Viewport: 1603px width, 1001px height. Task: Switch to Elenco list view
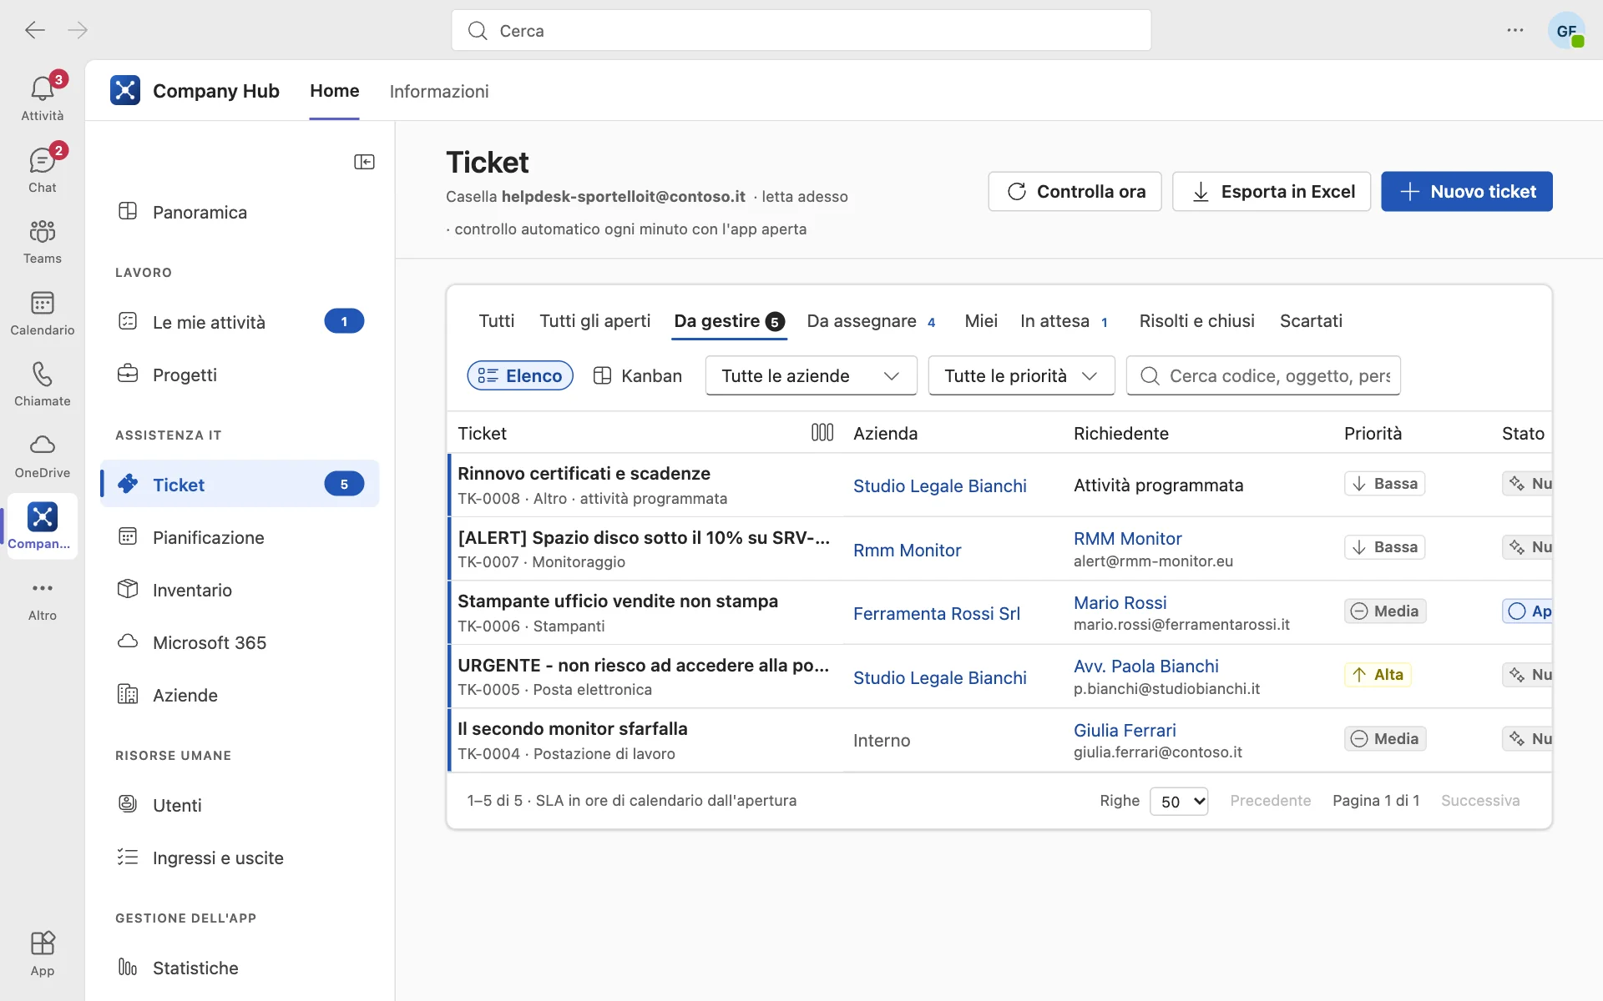(x=520, y=375)
